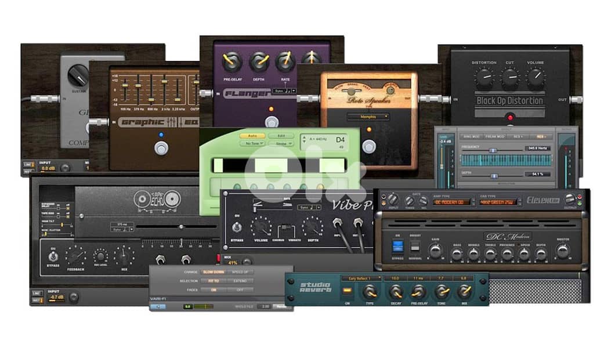
Task: Click the compressor Sustain knob
Action: (x=78, y=75)
